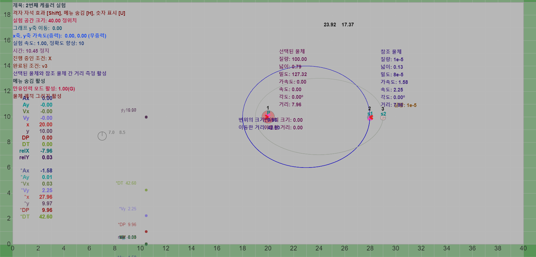Viewport: 536px width, 257px height.
Task: Click the cursor coordinates 23.92 17.37
Action: [x=339, y=25]
